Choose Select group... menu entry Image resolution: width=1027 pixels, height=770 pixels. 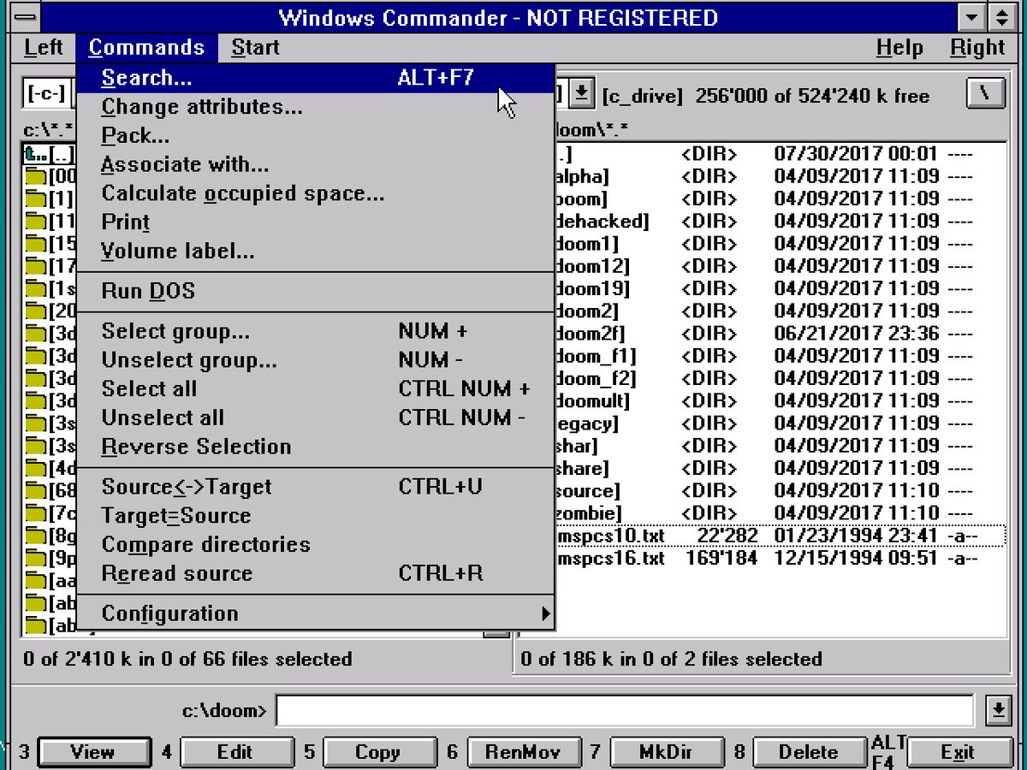[316, 331]
